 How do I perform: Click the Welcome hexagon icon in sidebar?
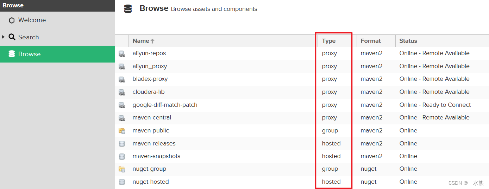point(12,20)
